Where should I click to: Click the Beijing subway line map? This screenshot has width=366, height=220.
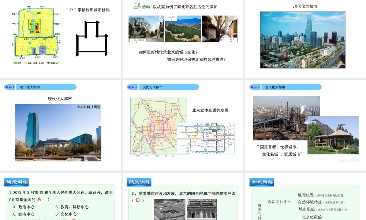pos(205,138)
